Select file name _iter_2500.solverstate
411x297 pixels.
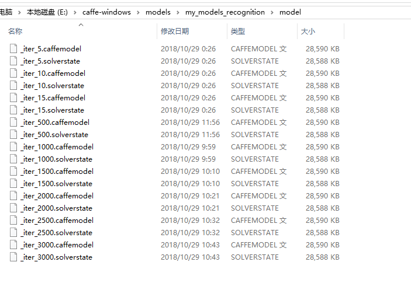point(57,233)
